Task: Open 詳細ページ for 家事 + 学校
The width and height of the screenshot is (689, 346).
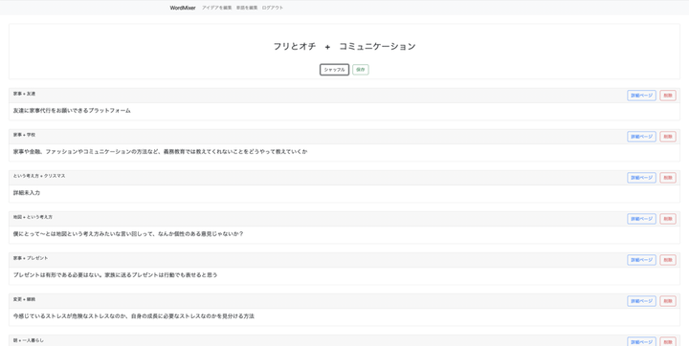Action: tap(641, 137)
